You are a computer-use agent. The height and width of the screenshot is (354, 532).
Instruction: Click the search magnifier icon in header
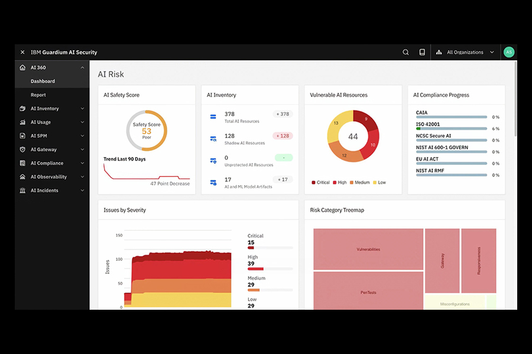click(406, 53)
